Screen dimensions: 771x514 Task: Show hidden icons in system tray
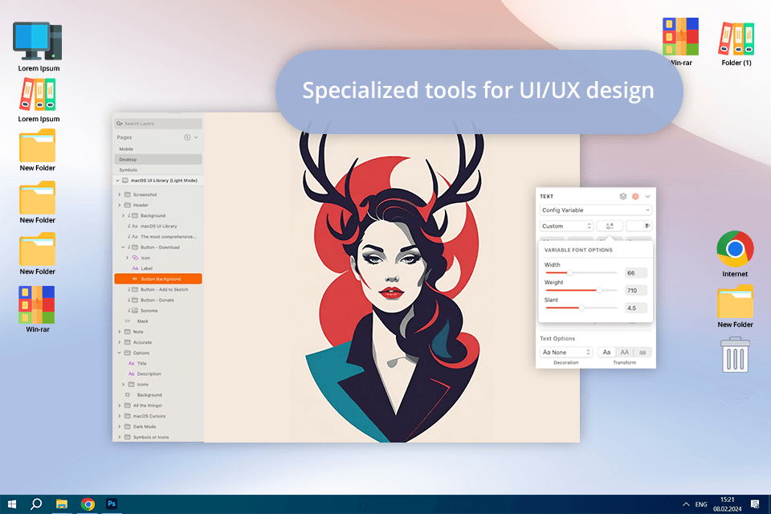[686, 504]
